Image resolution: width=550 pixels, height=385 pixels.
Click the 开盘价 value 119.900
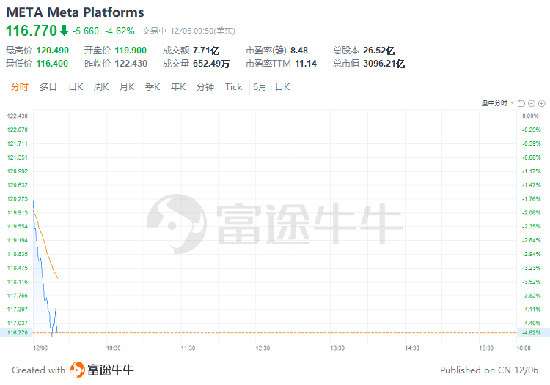(x=131, y=51)
